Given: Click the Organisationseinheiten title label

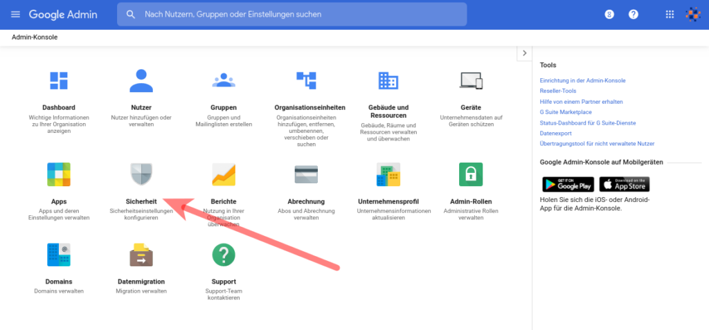Looking at the screenshot, I should 309,108.
